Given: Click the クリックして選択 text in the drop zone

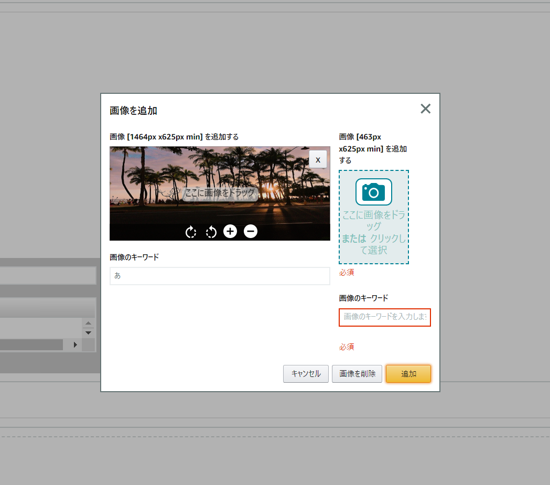Looking at the screenshot, I should pyautogui.click(x=382, y=244).
